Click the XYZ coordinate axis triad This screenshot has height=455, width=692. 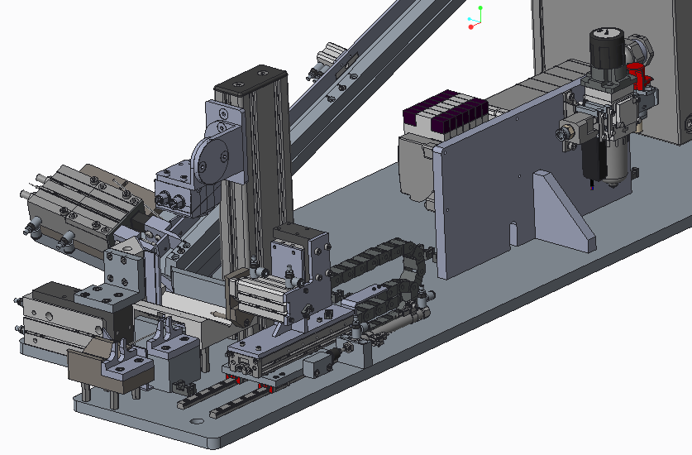[475, 17]
